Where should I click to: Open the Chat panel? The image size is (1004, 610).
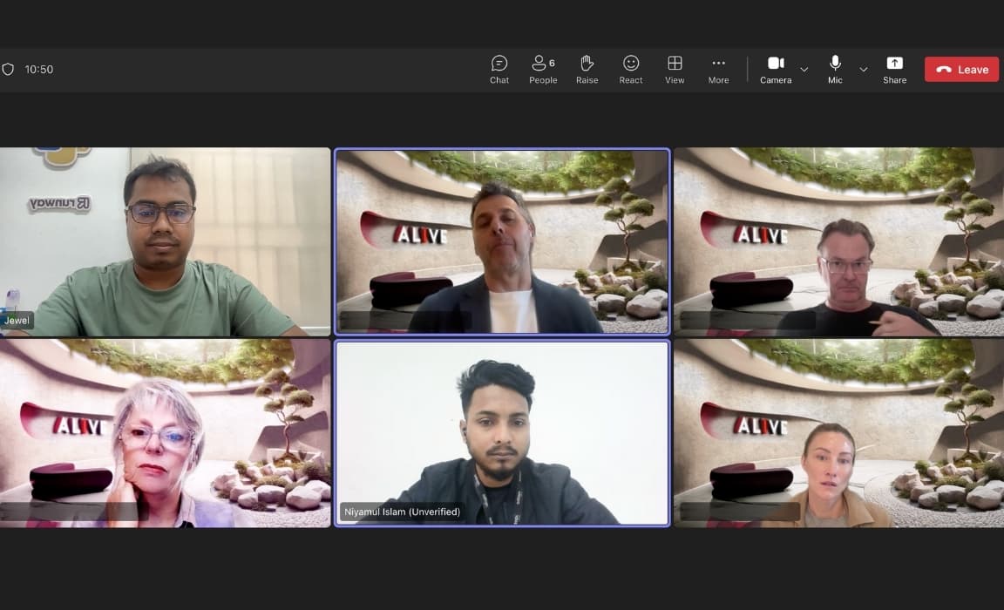click(x=499, y=69)
